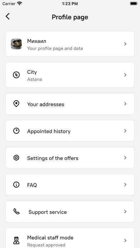The height and width of the screenshot is (248, 140).
Task: Click the medical staff doctor icon
Action: pyautogui.click(x=16, y=240)
